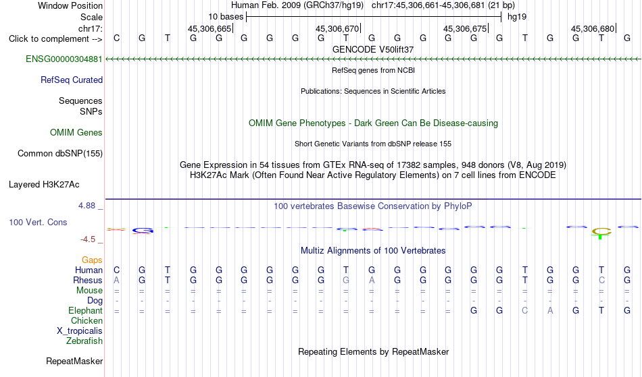Click the Common dbSNP(155) track label

pos(59,153)
